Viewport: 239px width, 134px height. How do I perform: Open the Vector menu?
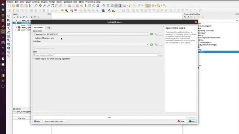[52, 2]
